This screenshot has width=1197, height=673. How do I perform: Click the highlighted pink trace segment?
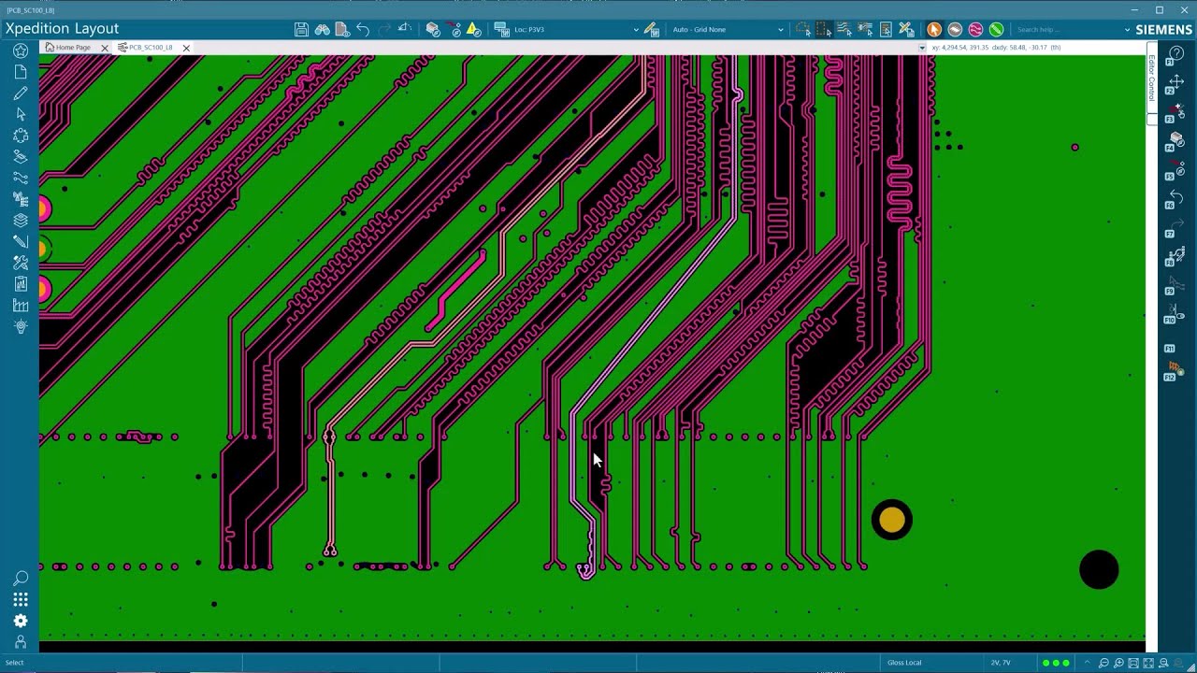(455, 292)
